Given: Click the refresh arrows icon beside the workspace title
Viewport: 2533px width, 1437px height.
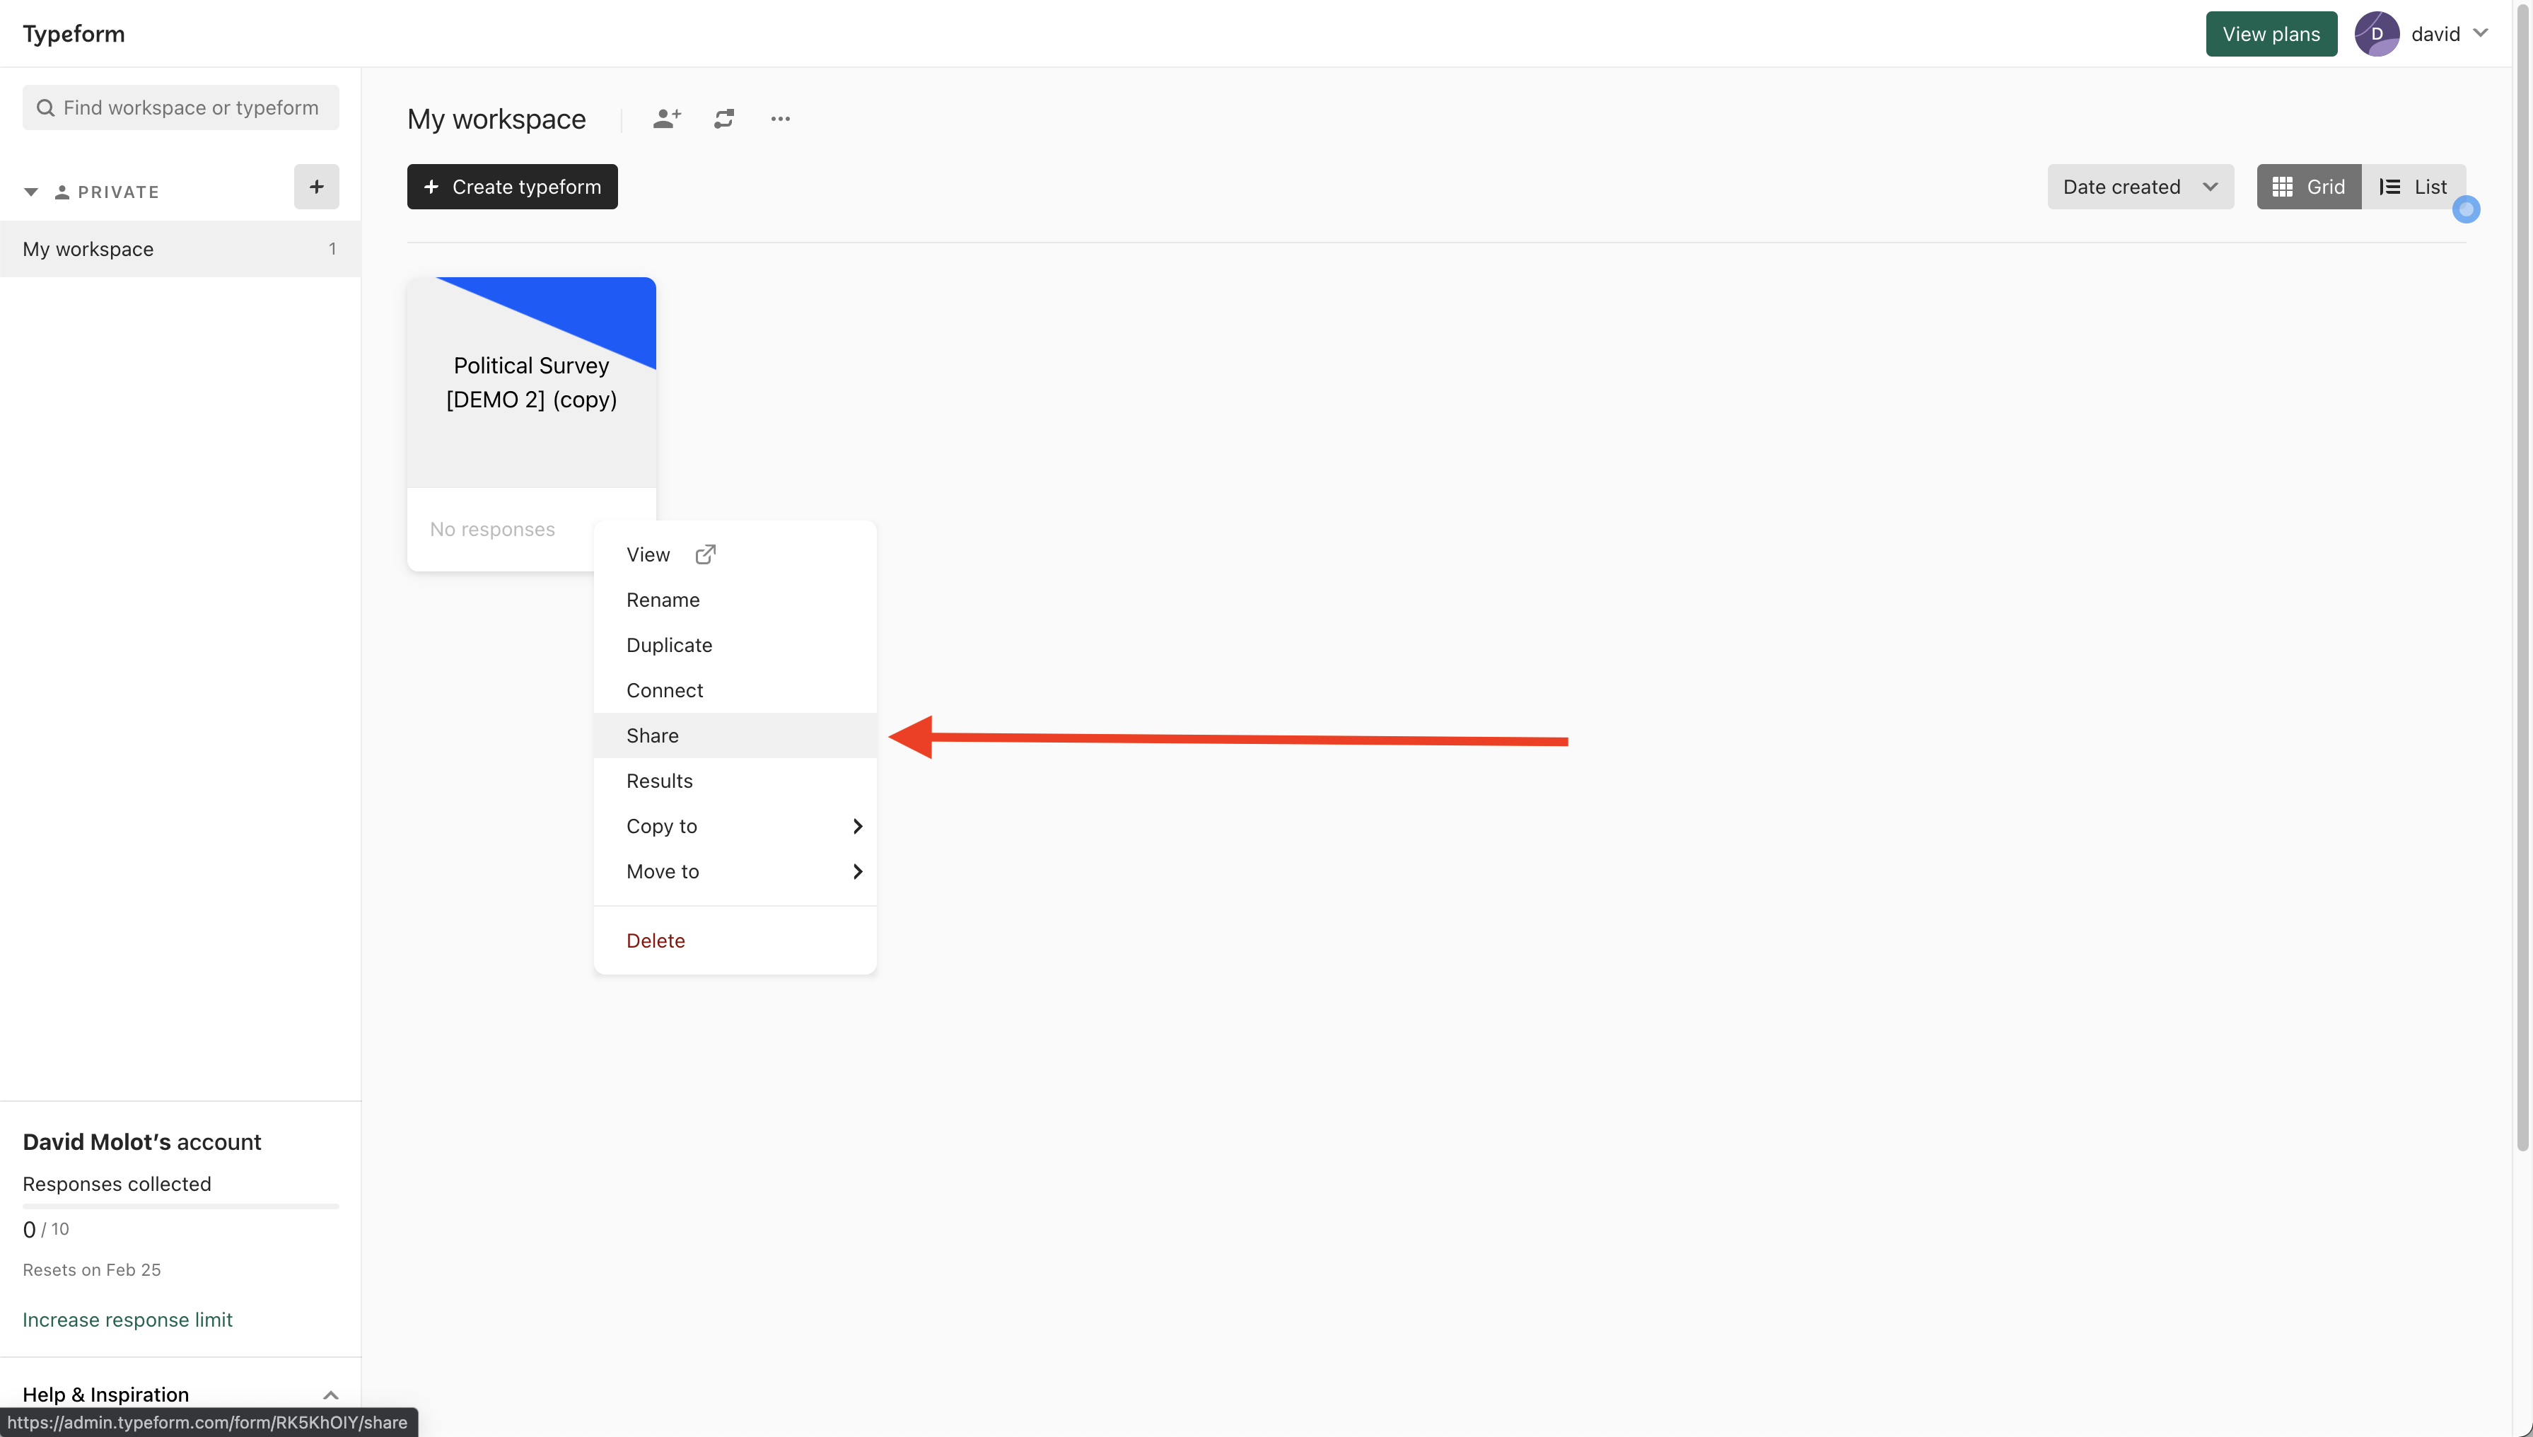Looking at the screenshot, I should (724, 118).
